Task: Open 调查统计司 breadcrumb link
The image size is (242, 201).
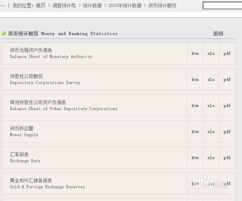Action: [x=64, y=6]
